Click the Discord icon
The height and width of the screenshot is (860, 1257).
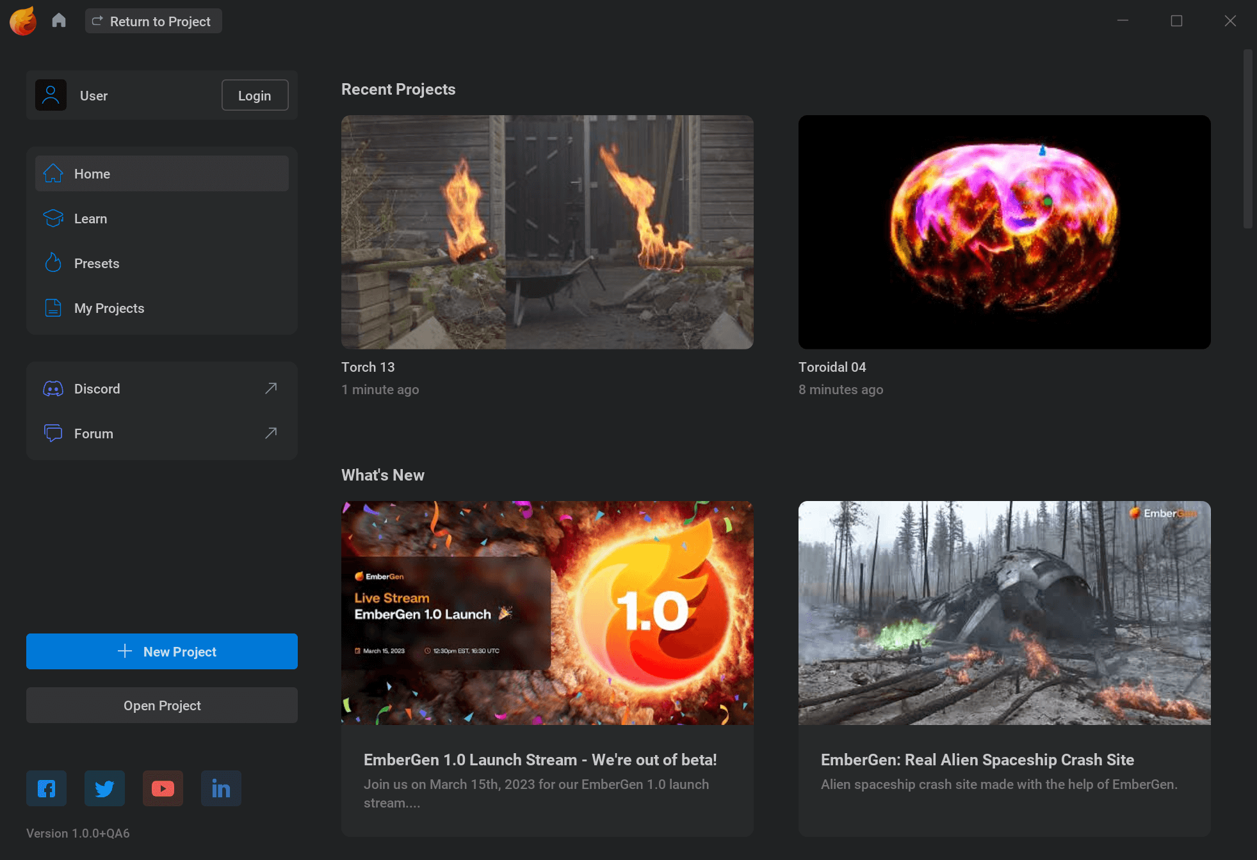coord(53,388)
